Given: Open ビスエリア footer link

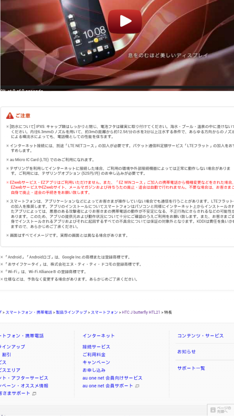Looking at the screenshot, I should [10, 370].
